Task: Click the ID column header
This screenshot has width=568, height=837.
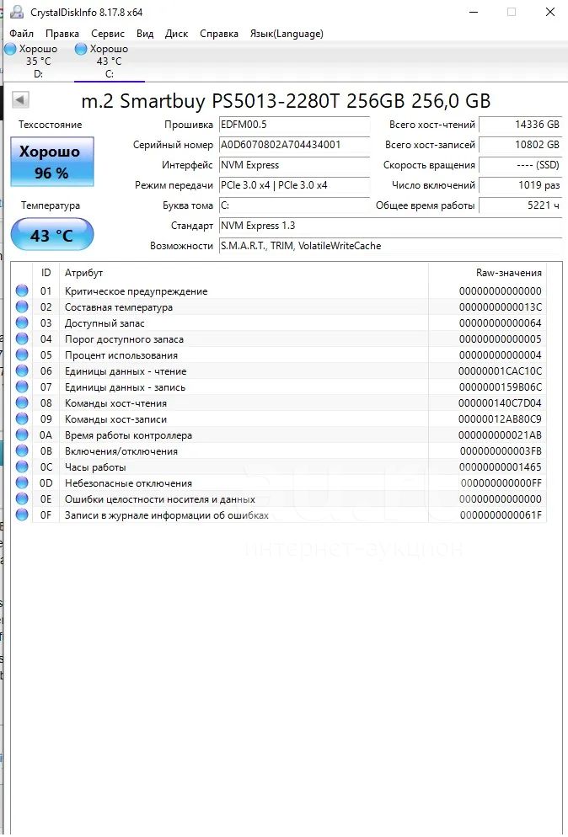Action: 46,273
